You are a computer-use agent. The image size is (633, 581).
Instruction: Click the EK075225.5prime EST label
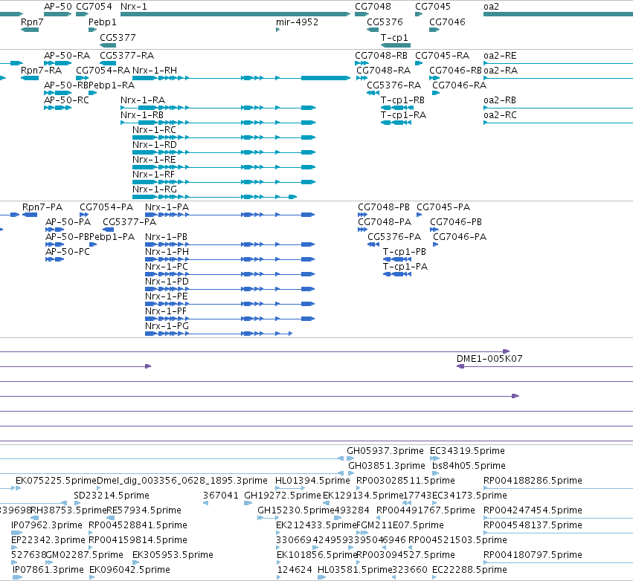(x=56, y=481)
